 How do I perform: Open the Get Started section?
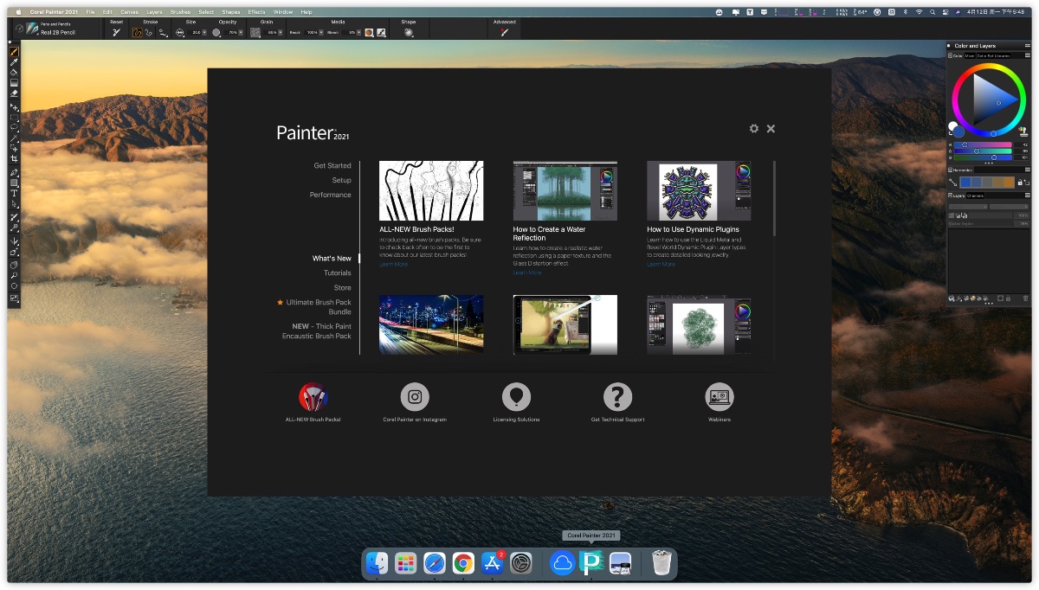tap(332, 165)
